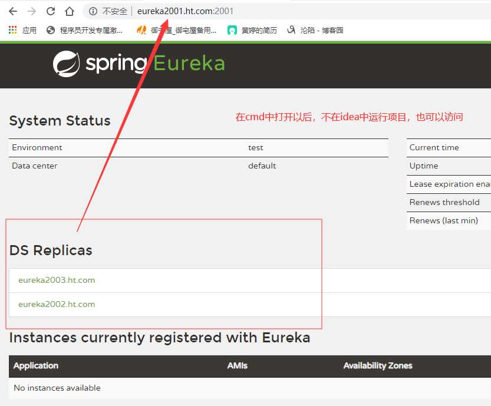This screenshot has height=406, width=491.
Task: Open the 沦陷 - 博客园 bookmark
Action: 315,30
